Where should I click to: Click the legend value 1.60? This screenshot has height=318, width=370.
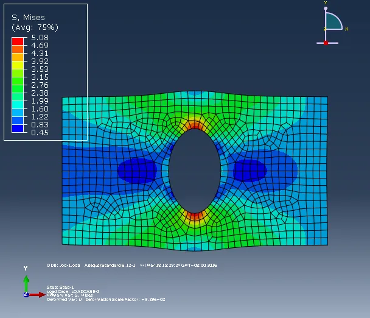click(x=40, y=108)
